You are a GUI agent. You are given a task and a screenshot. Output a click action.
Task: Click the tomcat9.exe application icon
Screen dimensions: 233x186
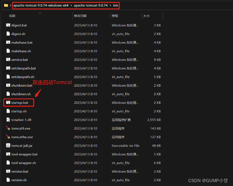coord(8,128)
